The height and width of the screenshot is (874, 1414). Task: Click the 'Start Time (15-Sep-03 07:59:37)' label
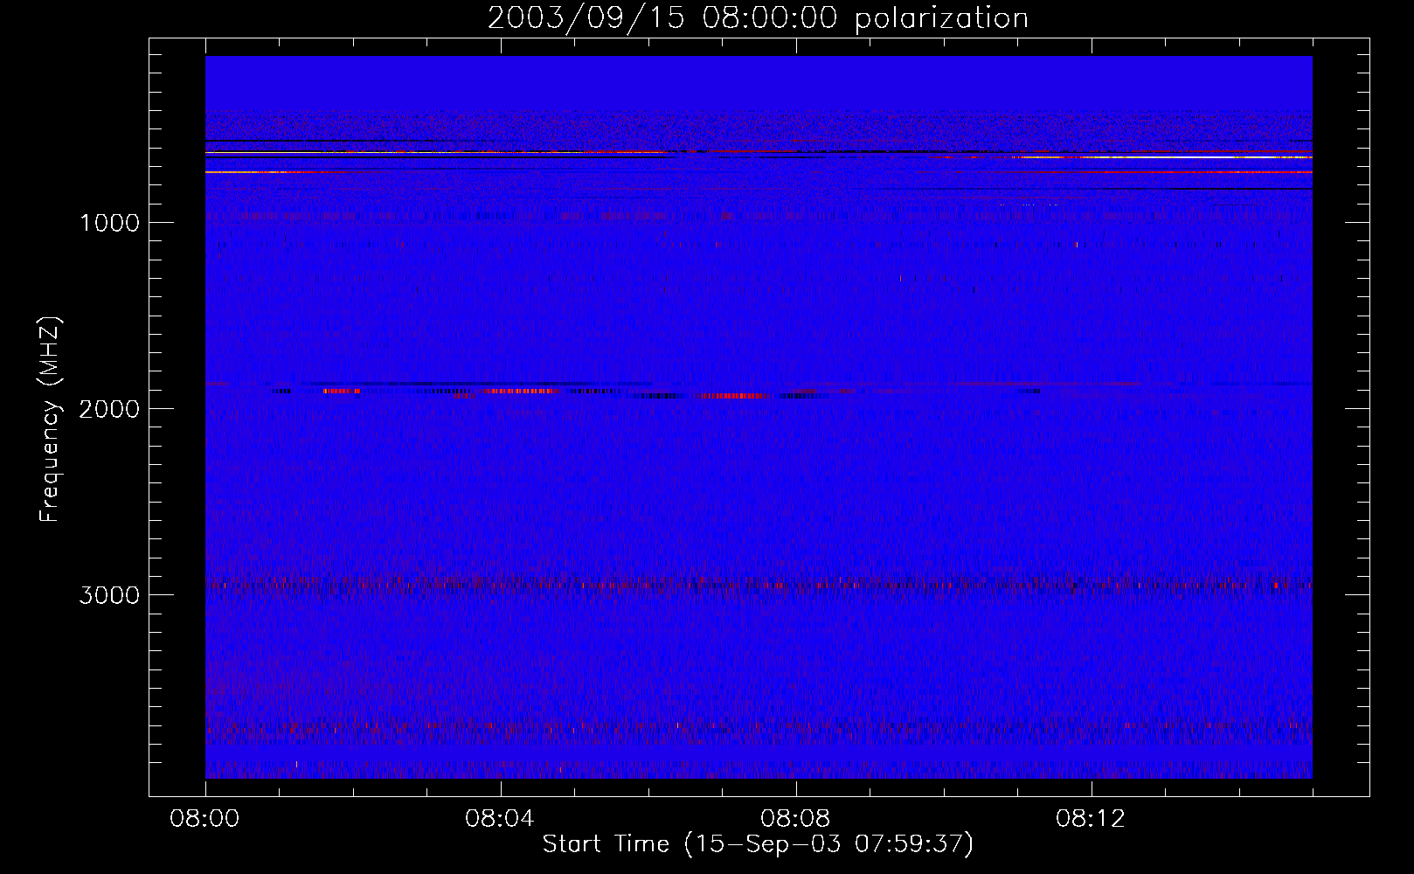tap(758, 844)
